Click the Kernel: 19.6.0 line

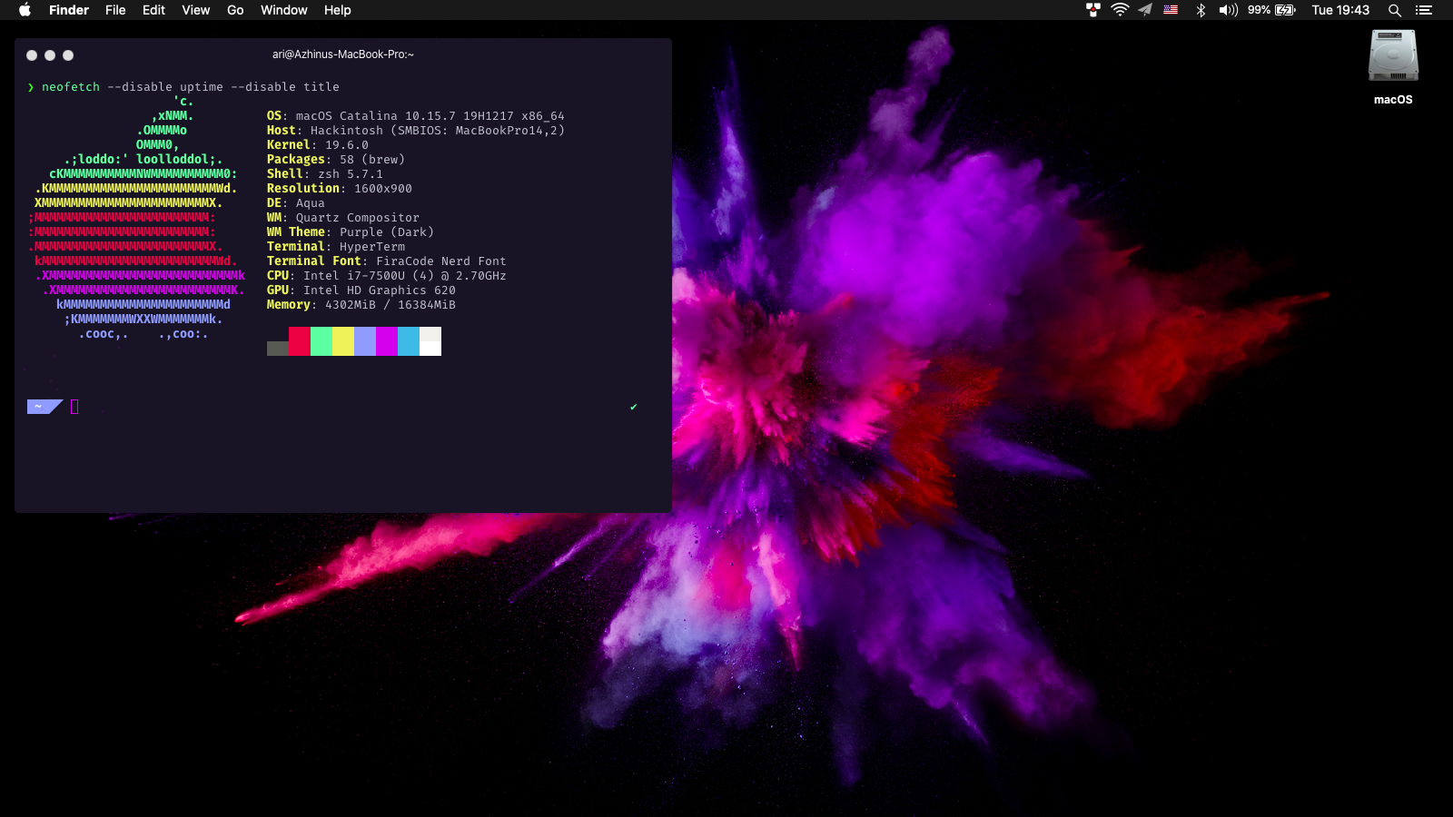point(318,145)
